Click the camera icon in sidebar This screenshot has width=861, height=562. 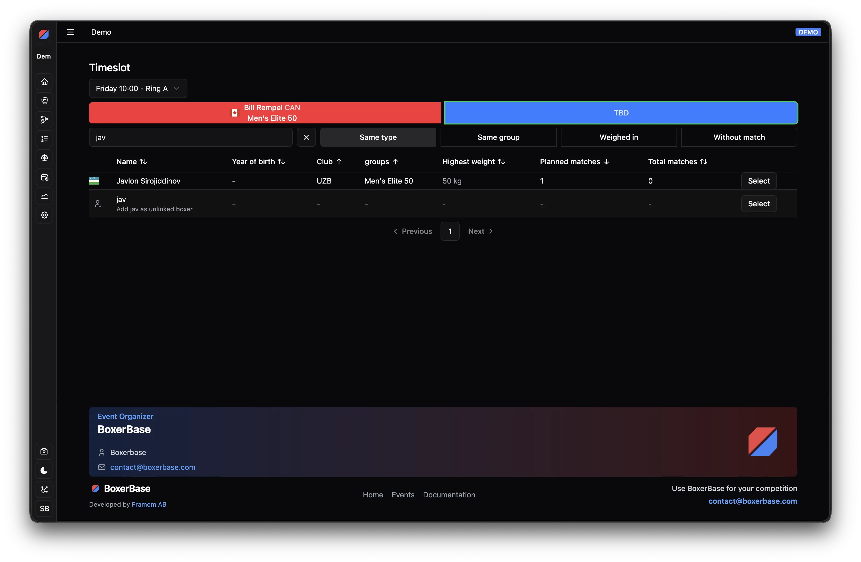(44, 451)
